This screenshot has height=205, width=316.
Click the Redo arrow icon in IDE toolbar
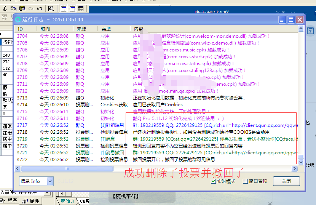[x=31, y=9]
